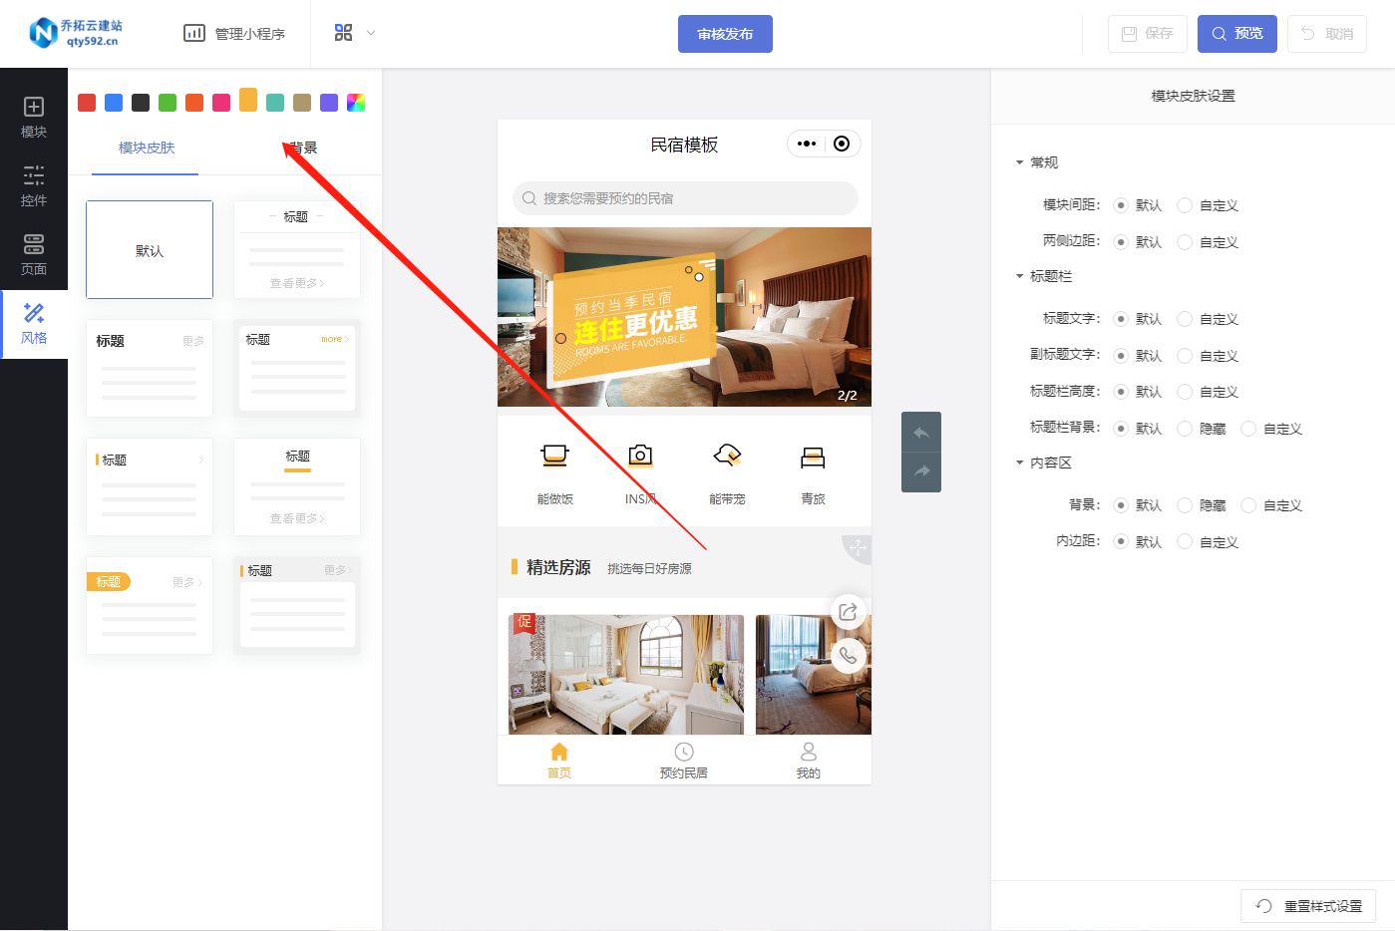Click the blue redo arrow icon

pos(920,471)
